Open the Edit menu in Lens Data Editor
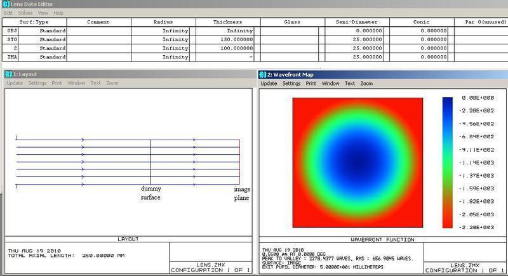 (x=8, y=13)
